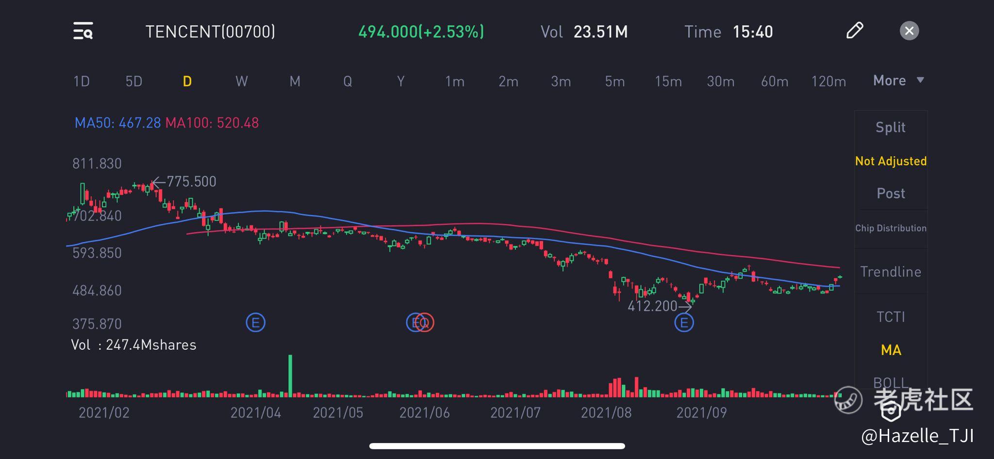Screen dimensions: 994x459
Task: Tap the 2021/07 date axis label
Action: [x=515, y=412]
